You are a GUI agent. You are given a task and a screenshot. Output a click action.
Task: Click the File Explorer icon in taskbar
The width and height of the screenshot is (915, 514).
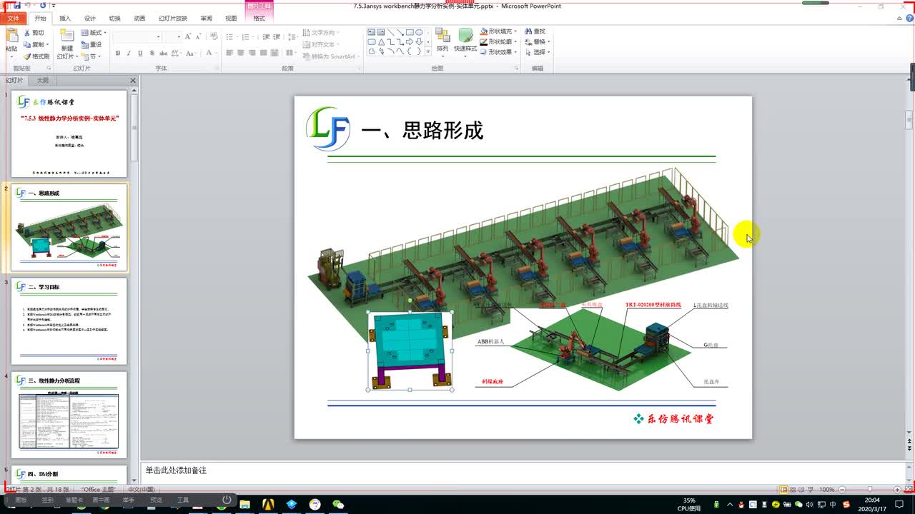coord(245,504)
